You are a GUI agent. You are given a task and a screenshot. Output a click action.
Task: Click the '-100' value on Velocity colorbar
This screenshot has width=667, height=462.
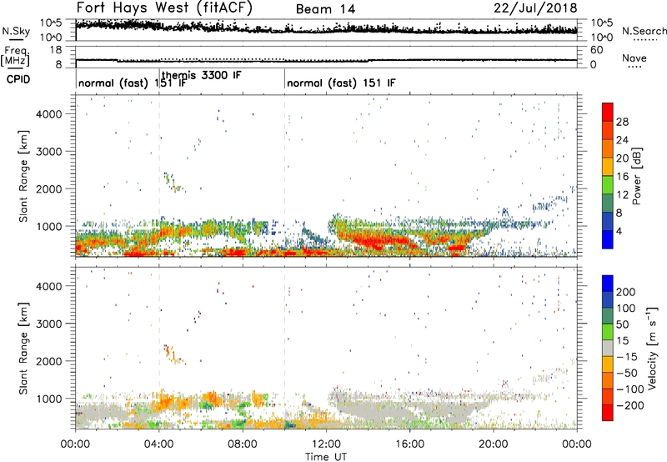629,389
